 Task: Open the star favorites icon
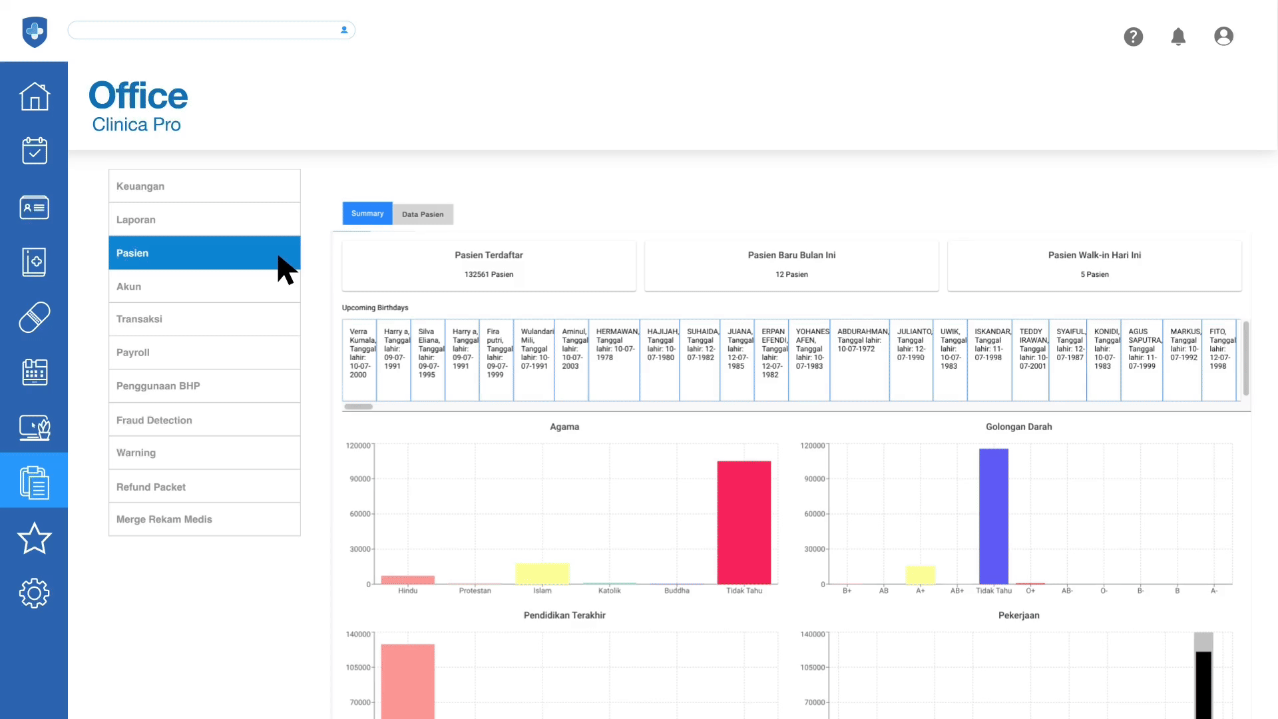click(x=34, y=539)
